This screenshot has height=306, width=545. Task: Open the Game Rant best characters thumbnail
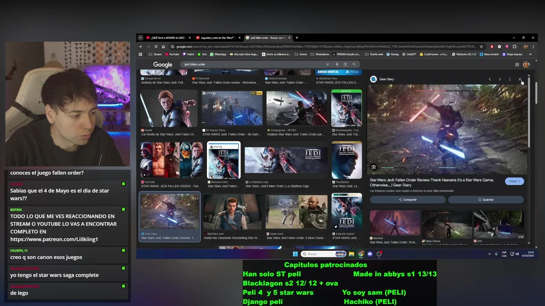(296, 212)
